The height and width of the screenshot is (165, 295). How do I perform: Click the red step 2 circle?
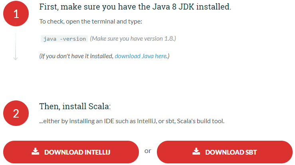point(16,114)
